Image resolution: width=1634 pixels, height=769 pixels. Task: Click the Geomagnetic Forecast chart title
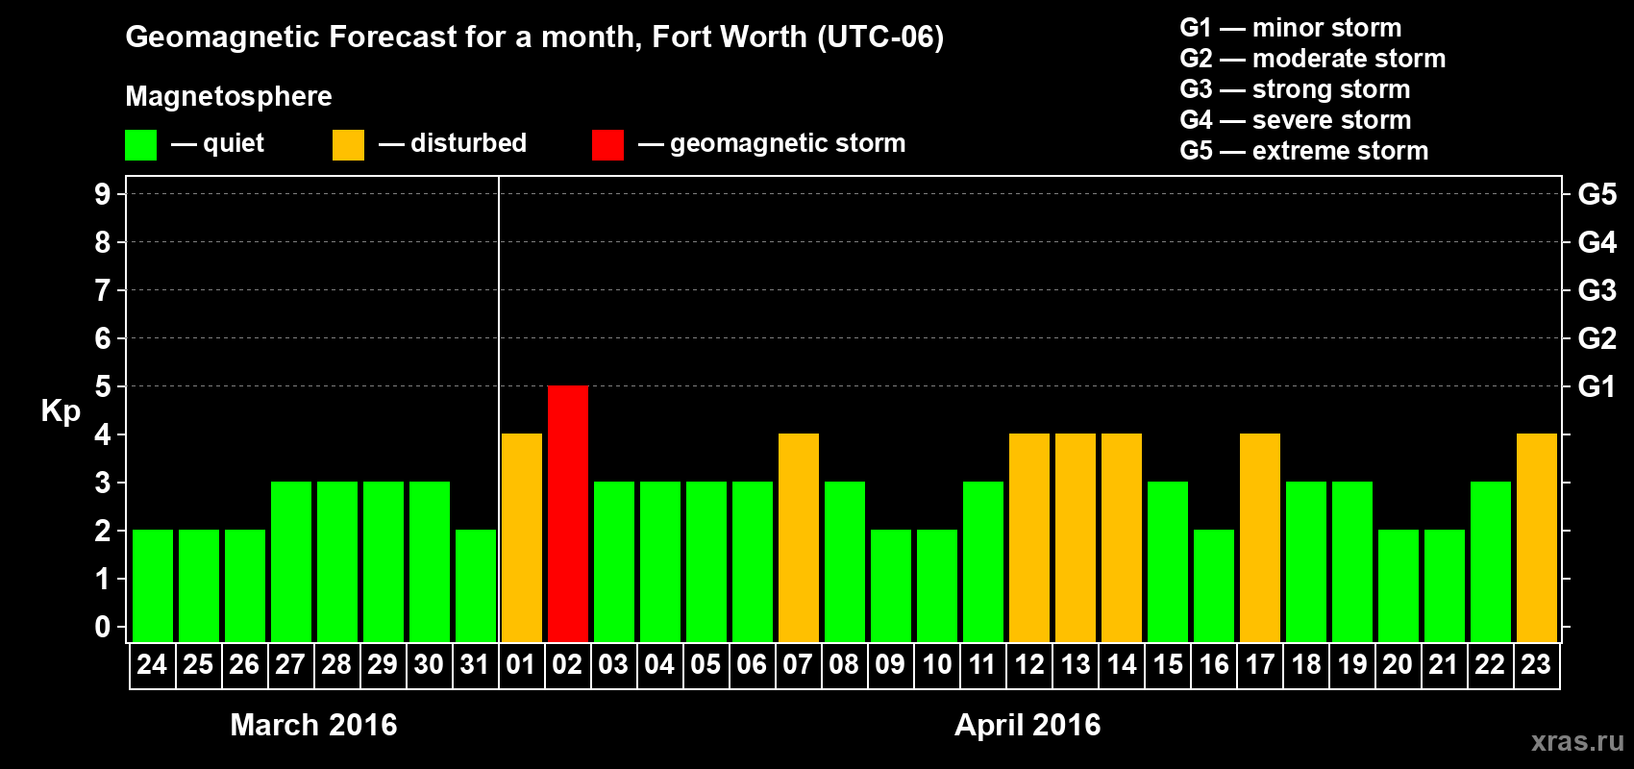tap(534, 37)
